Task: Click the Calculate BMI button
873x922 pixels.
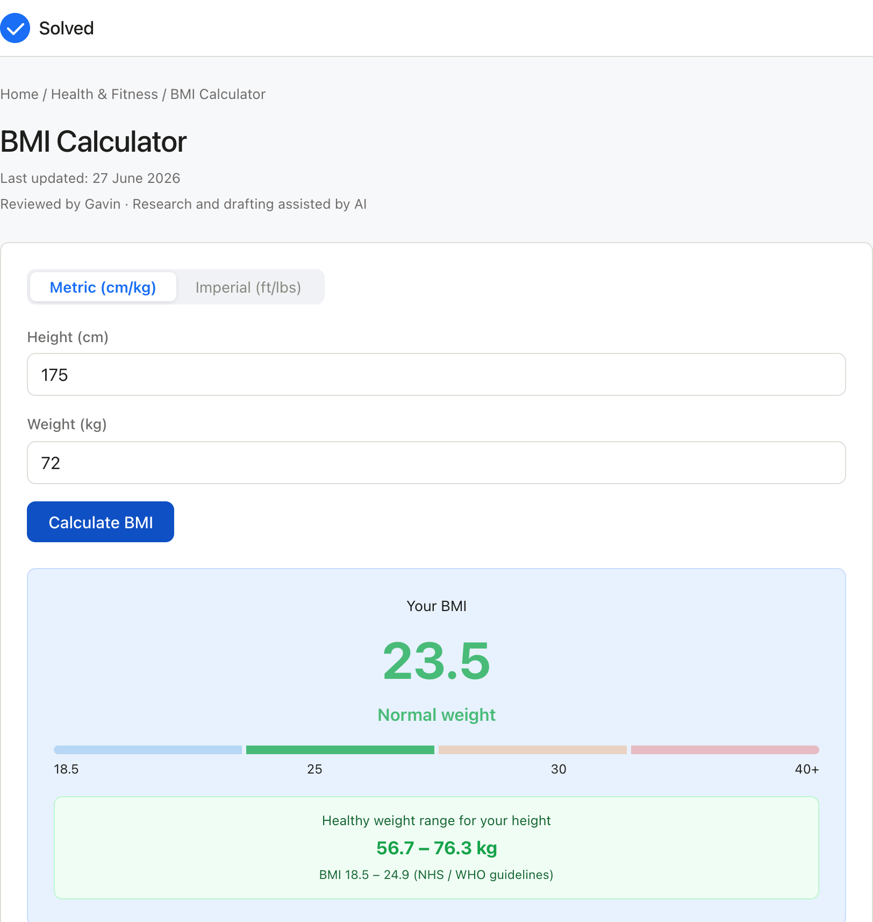Action: [101, 522]
